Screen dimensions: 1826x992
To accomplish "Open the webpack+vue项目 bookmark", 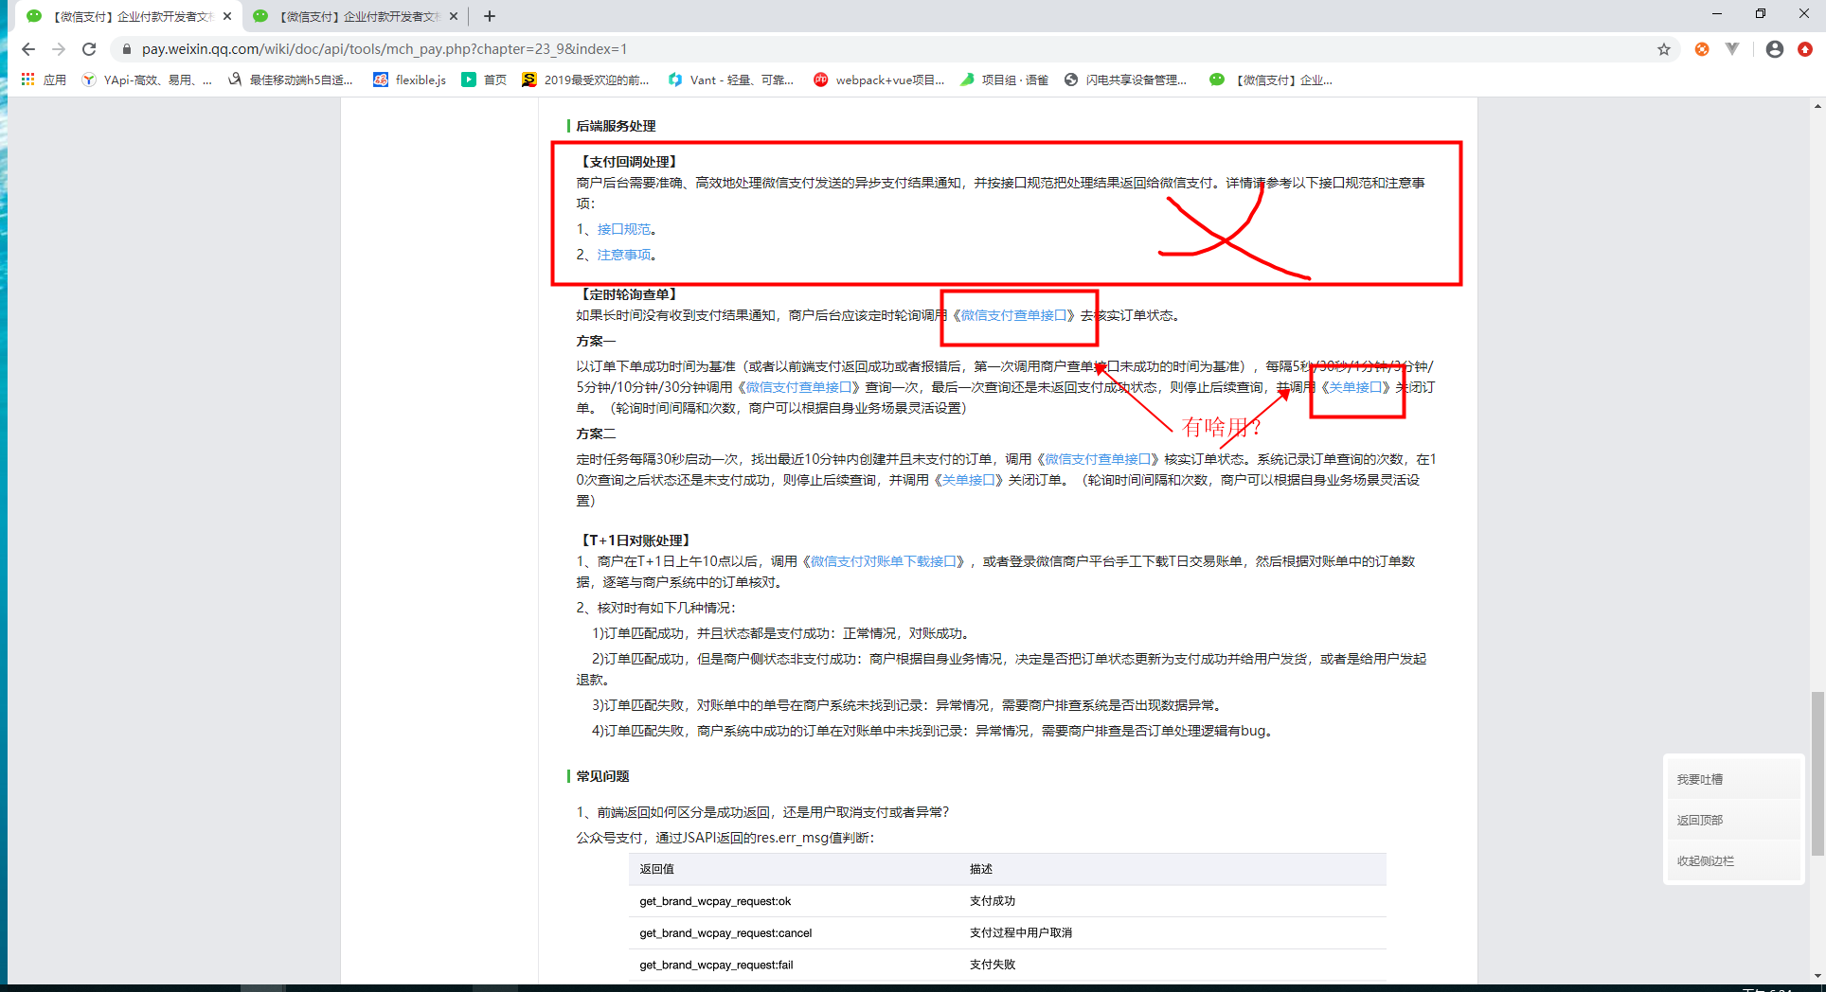I will tap(879, 80).
